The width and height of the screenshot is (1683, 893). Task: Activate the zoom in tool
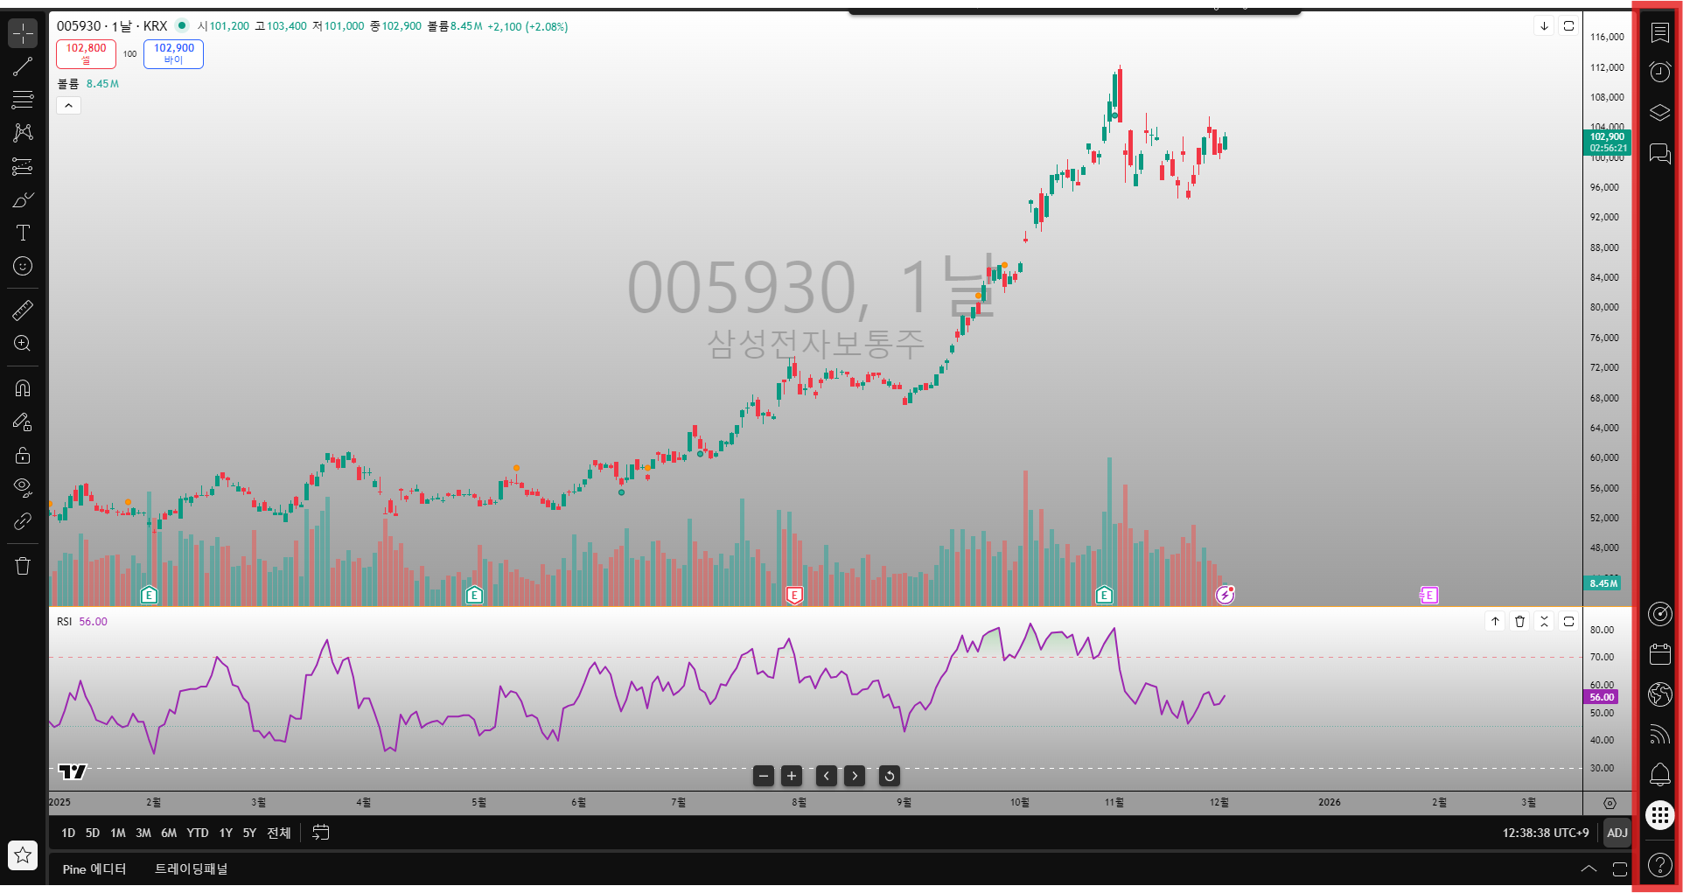pos(23,343)
